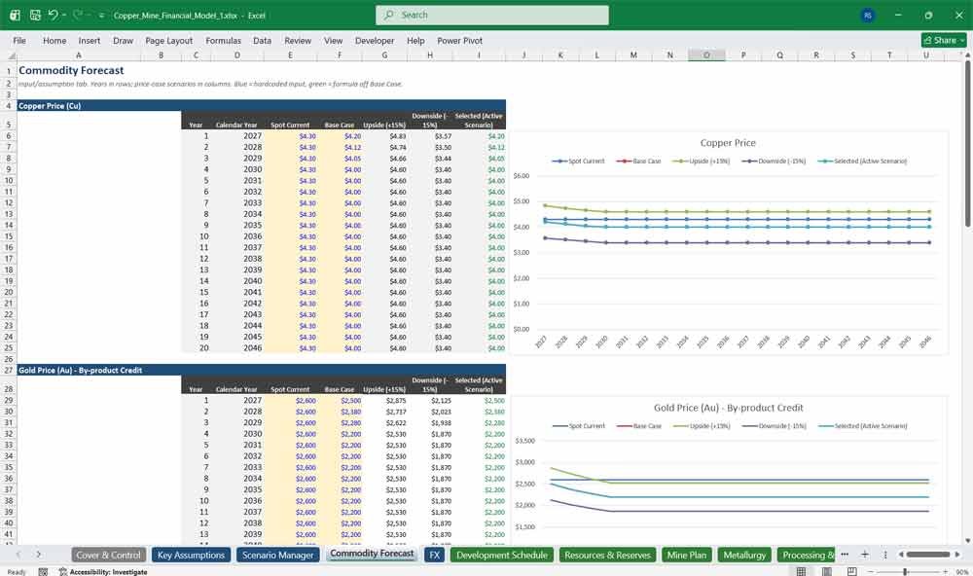The height and width of the screenshot is (576, 973).
Task: Open the Undo history dropdown arrow
Action: point(64,15)
